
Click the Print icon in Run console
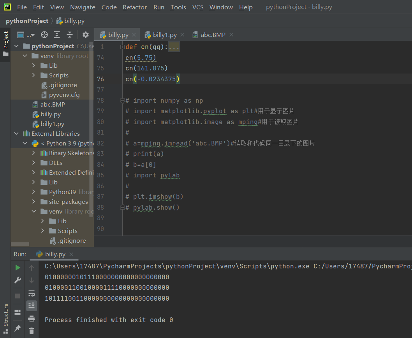32,319
